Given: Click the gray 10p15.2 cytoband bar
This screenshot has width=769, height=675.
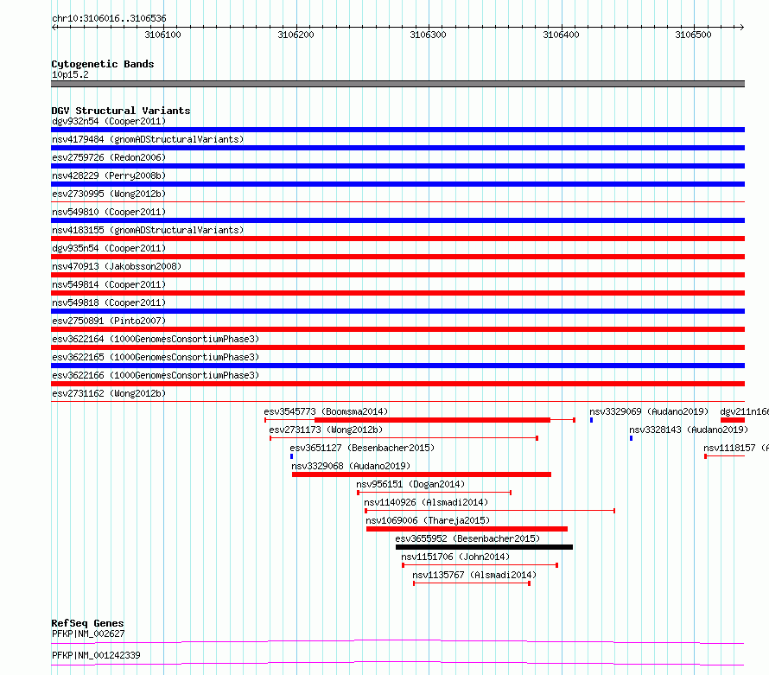Looking at the screenshot, I should [397, 84].
